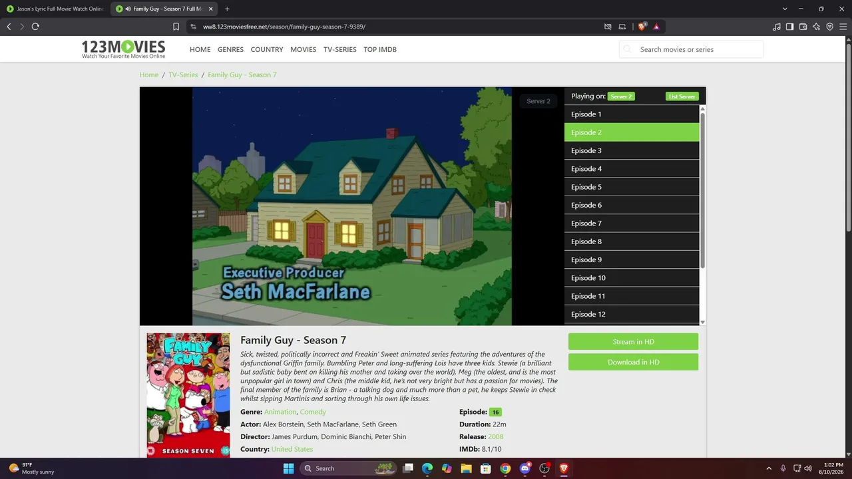Switch to Jason's Lyric movie tab

click(55, 9)
